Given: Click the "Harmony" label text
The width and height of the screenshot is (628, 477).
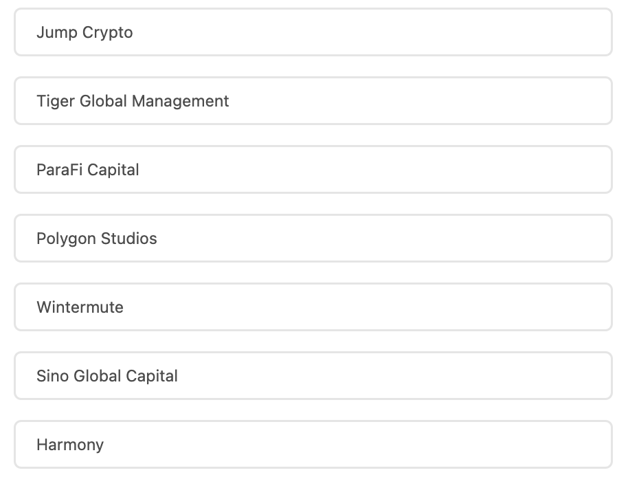Looking at the screenshot, I should click(x=70, y=445).
